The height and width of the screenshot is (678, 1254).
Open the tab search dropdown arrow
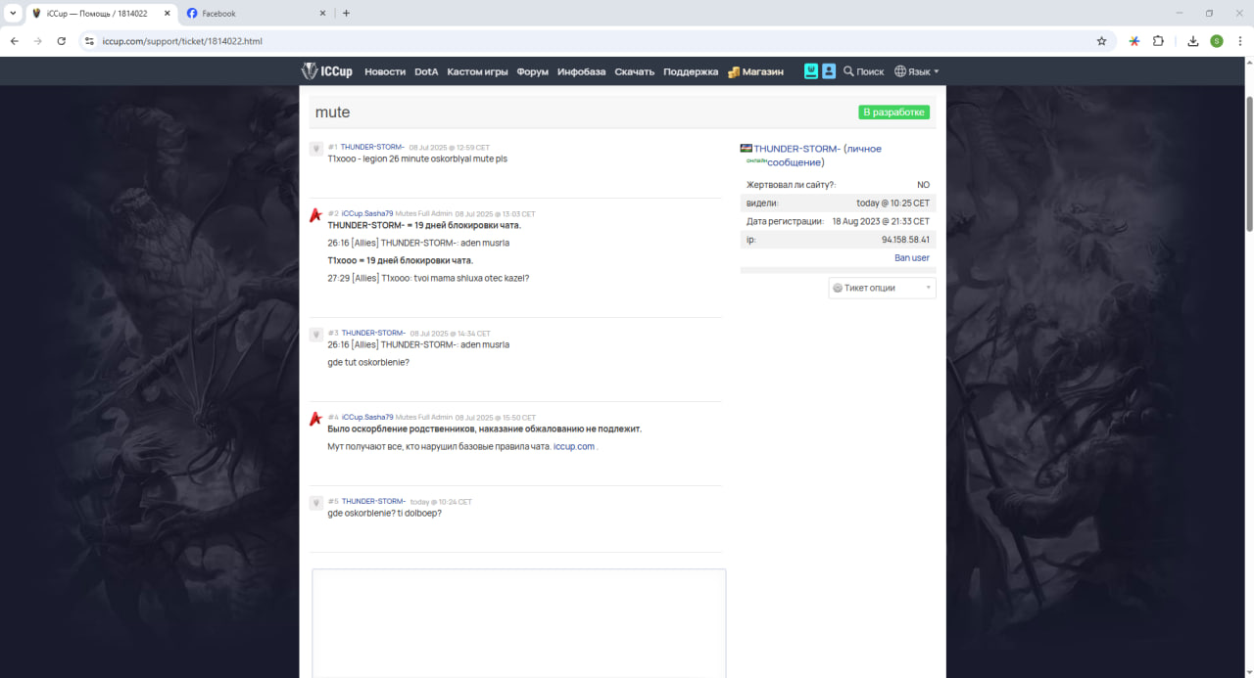coord(13,14)
